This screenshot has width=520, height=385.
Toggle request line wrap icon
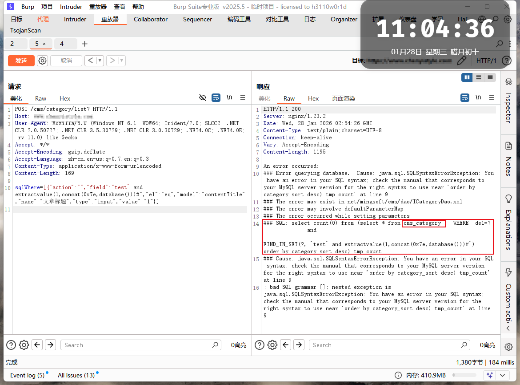(x=216, y=97)
